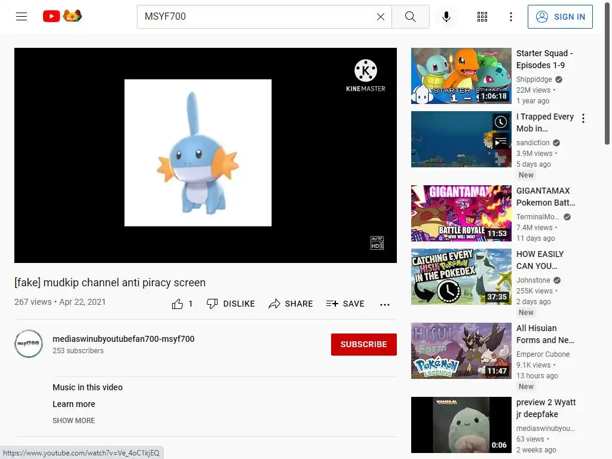Open msyf700 channel avatar

click(x=29, y=344)
